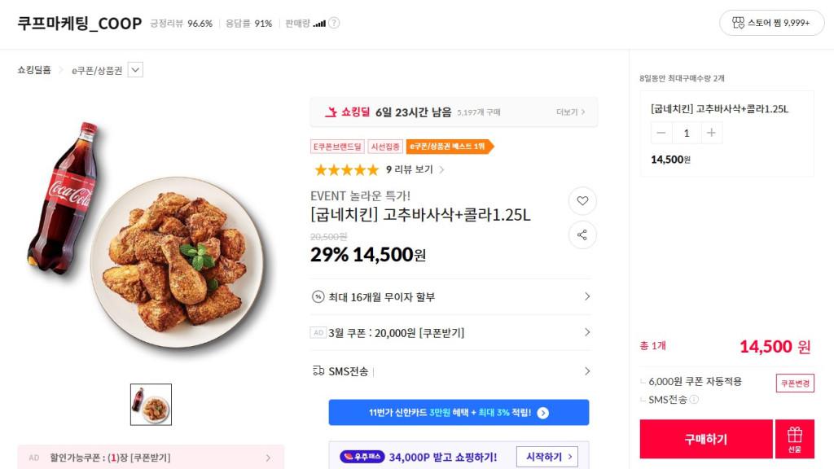Screen dimensions: 834x469
Task: Click the 쇼킹딜홈 breadcrumb link
Action: (34, 70)
